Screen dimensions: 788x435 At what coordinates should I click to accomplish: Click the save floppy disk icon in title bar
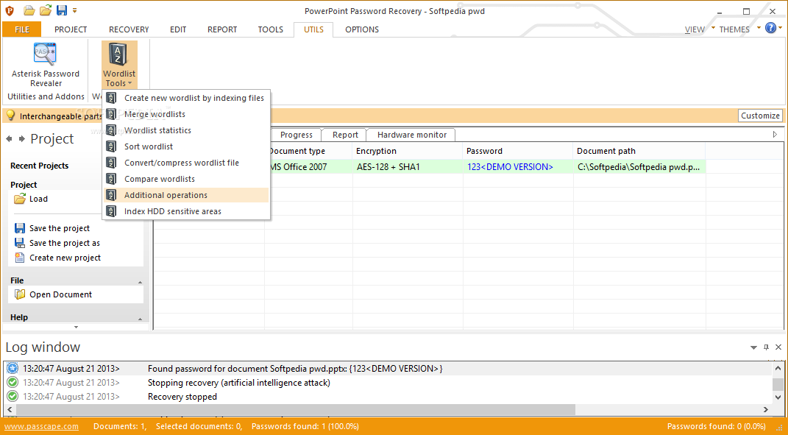pos(61,10)
